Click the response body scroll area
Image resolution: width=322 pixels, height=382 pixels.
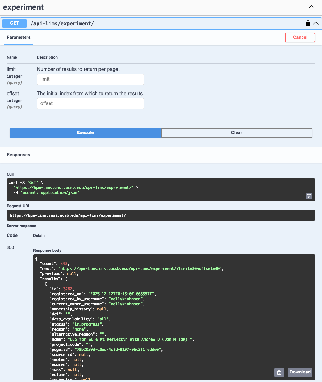[x=173, y=315]
